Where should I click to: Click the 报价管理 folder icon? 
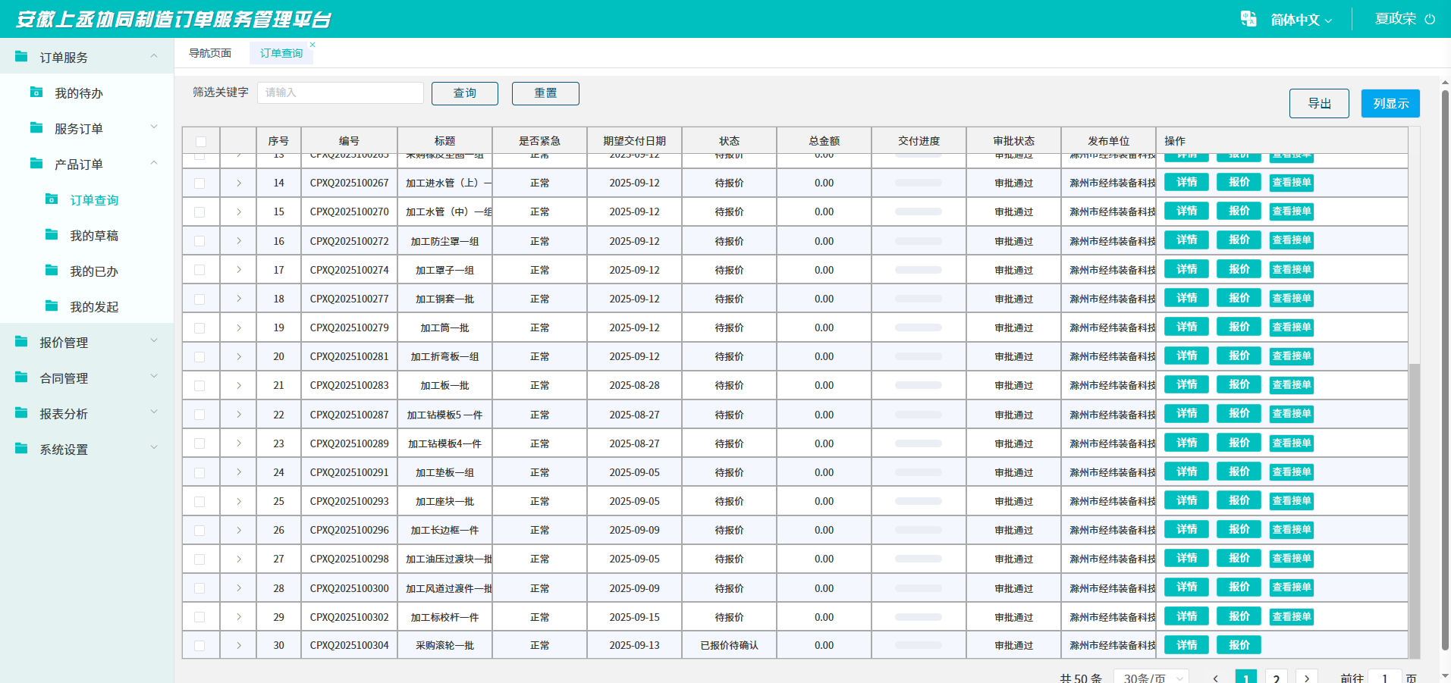pos(21,342)
